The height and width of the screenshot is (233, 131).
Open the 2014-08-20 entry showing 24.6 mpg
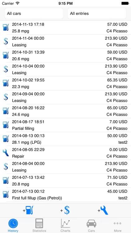pyautogui.click(x=65, y=111)
